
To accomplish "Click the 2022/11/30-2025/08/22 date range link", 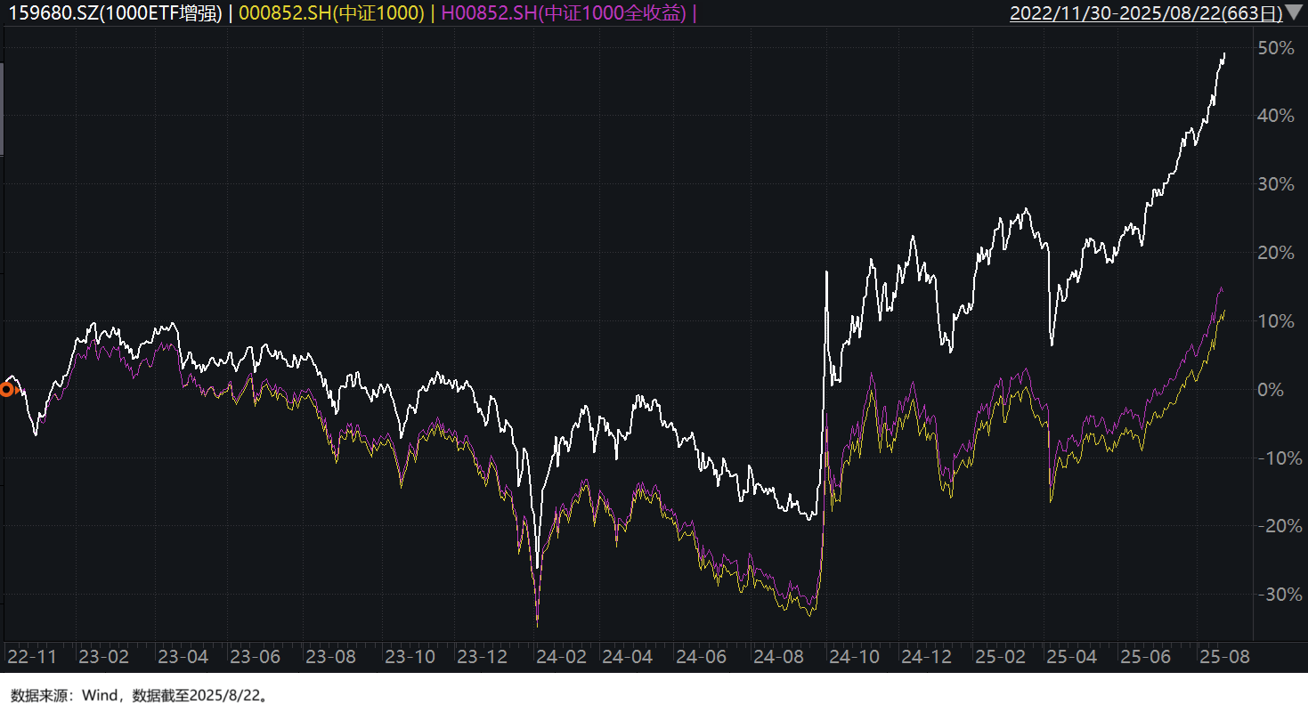I will (1146, 12).
